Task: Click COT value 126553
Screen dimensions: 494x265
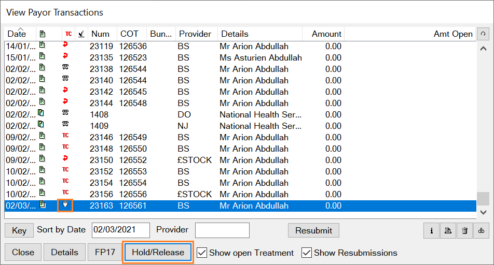Action: click(133, 171)
